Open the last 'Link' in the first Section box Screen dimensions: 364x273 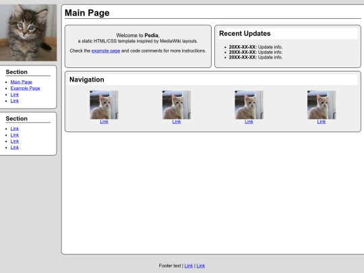[x=15, y=100]
